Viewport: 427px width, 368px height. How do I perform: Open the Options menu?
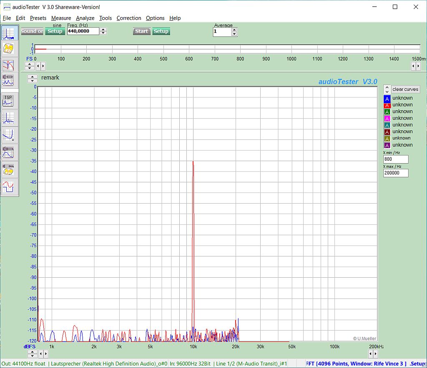(155, 18)
